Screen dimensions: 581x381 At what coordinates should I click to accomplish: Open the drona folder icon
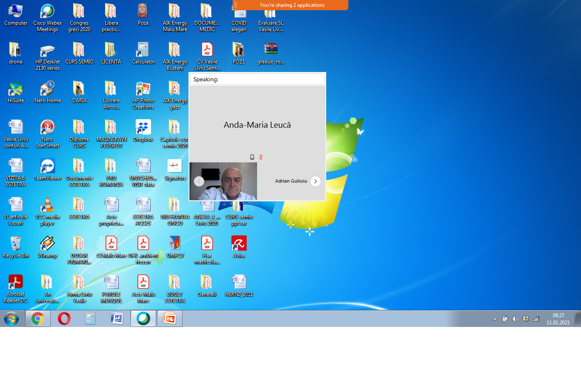(16, 53)
